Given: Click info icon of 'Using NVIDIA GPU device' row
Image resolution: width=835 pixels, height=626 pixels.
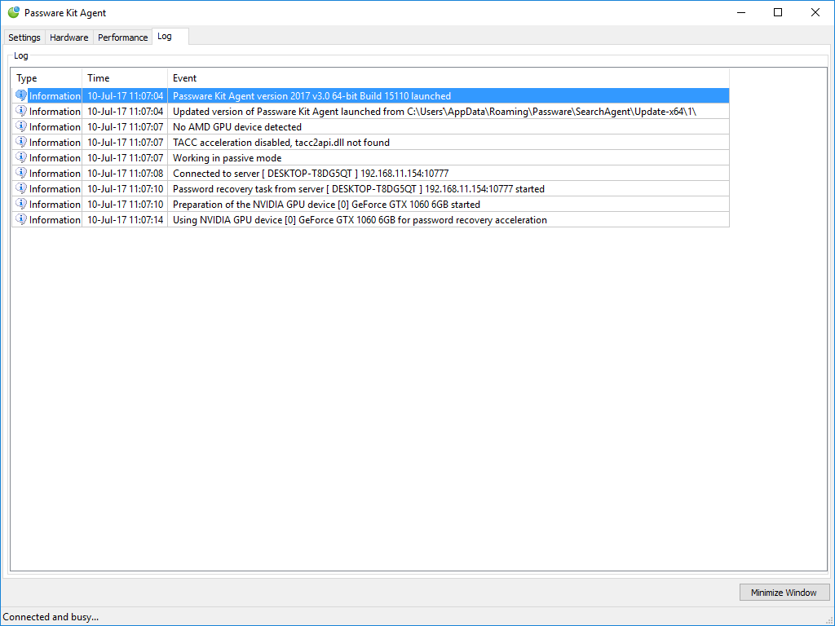Looking at the screenshot, I should pyautogui.click(x=21, y=218).
